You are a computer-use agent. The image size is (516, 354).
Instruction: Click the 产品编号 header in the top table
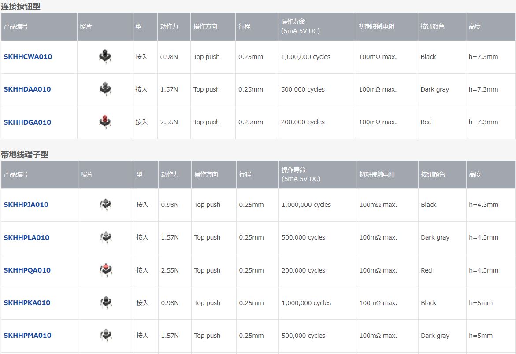pyautogui.click(x=16, y=26)
